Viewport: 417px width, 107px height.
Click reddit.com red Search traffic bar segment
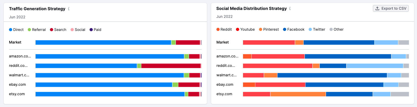(x=171, y=66)
